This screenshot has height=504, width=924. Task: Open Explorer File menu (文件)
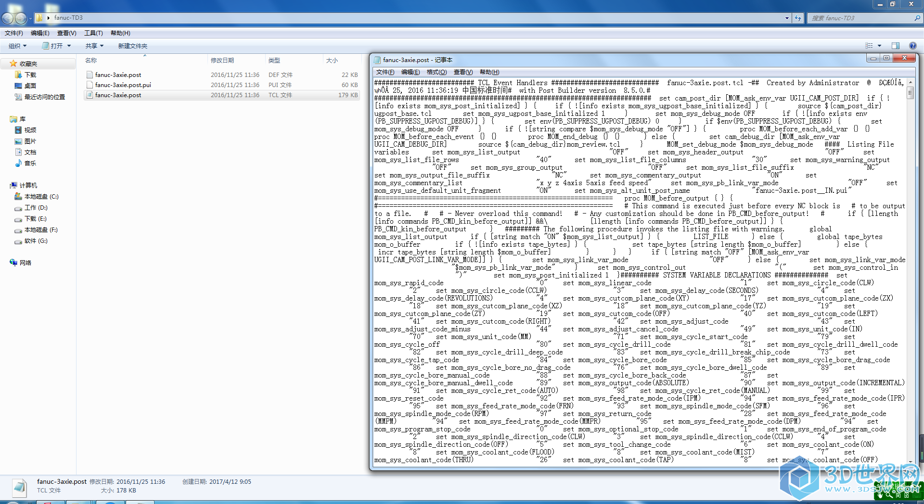(x=14, y=33)
